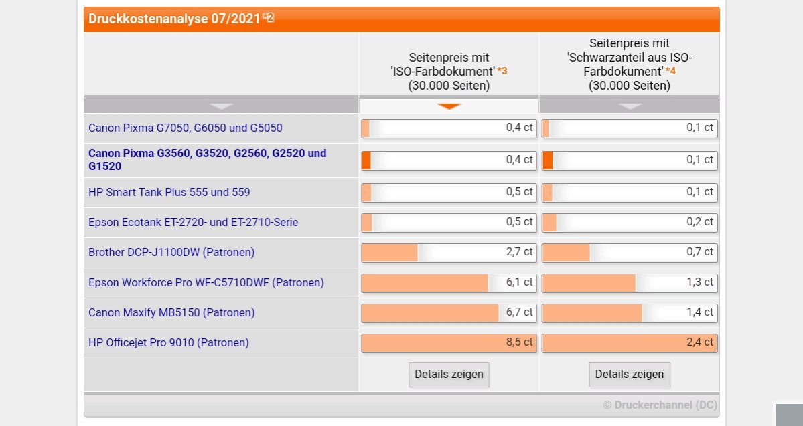This screenshot has width=803, height=426.
Task: Click the 2,4 ct bar for HP Officejet
Action: 630,342
